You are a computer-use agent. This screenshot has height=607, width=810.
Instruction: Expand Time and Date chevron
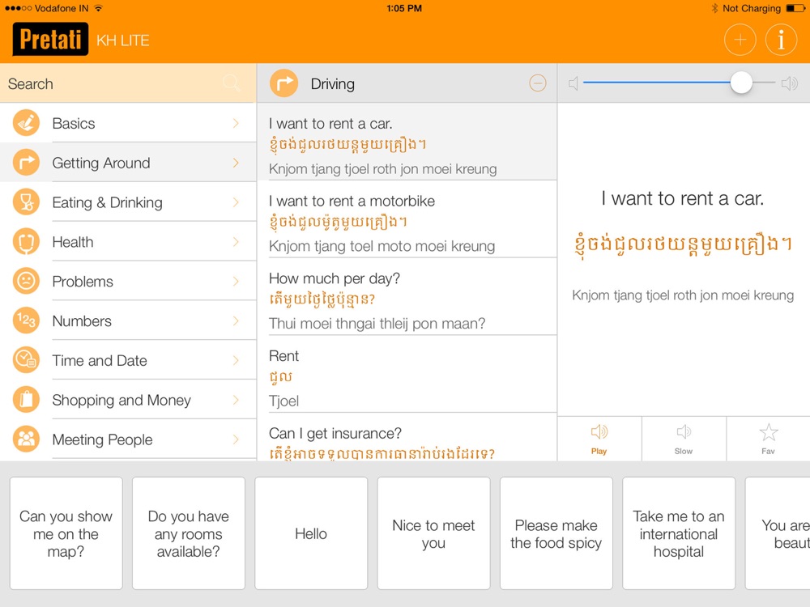[x=236, y=360]
